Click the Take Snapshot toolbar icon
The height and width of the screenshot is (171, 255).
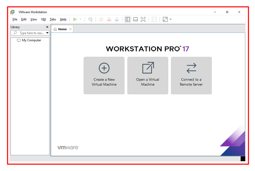coord(101,19)
